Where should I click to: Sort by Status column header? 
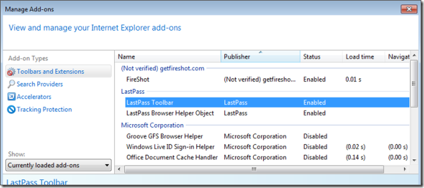(321, 57)
